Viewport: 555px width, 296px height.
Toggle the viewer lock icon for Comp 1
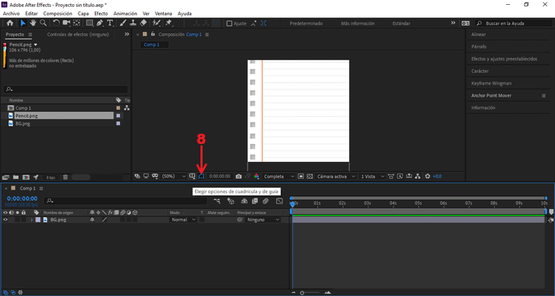tap(153, 34)
